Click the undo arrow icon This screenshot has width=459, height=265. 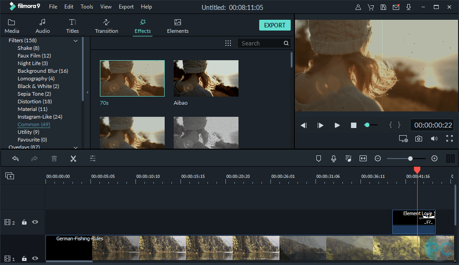pos(15,159)
